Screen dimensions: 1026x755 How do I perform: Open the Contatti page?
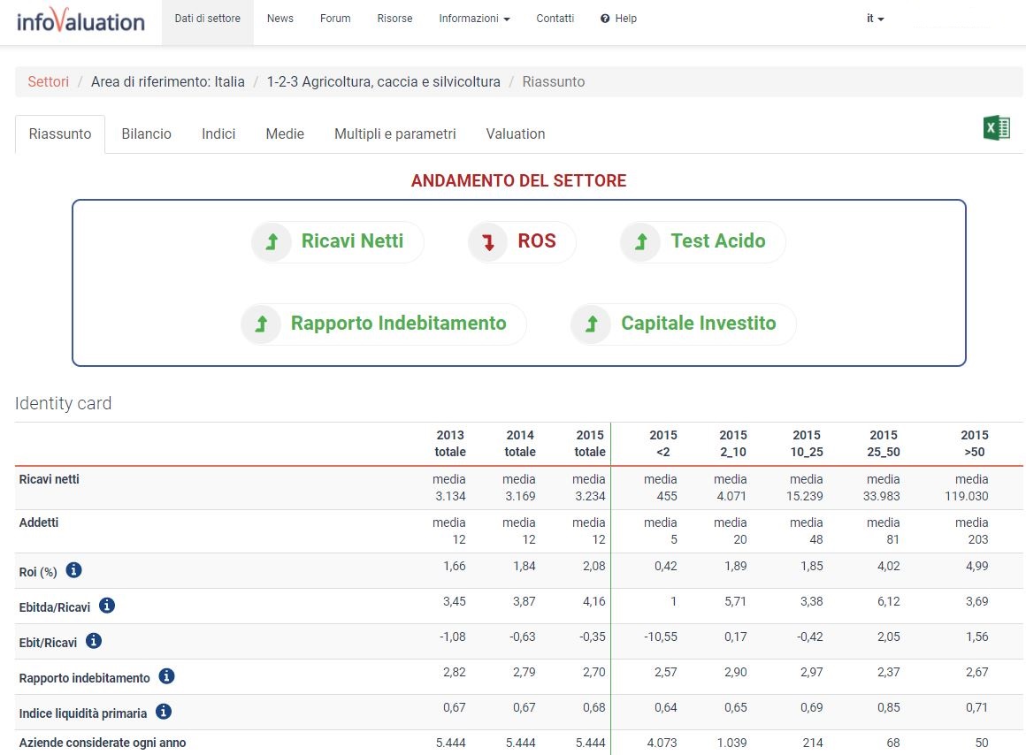pos(555,19)
